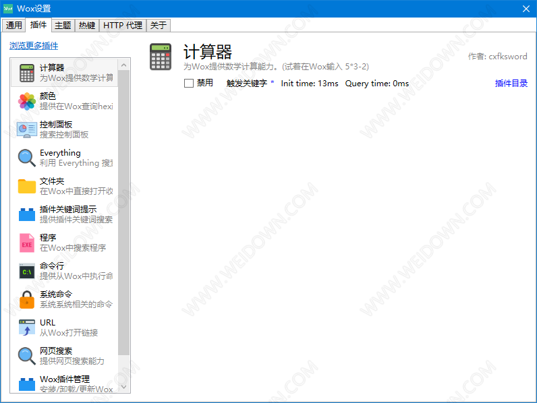Click the 触发关键字 label
Image resolution: width=537 pixels, height=403 pixels.
(x=247, y=83)
